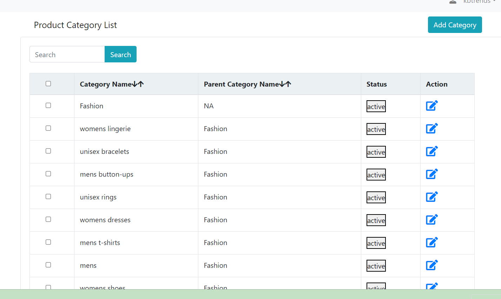Sort by Category Name arrows
The width and height of the screenshot is (501, 299).
click(138, 84)
